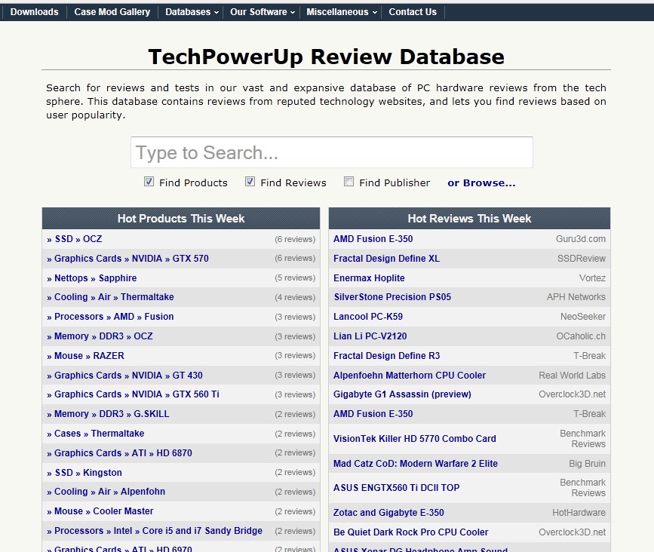Click '(6 reviews)' in the SSD » OCZ row
The height and width of the screenshot is (552, 654).
[x=295, y=239]
